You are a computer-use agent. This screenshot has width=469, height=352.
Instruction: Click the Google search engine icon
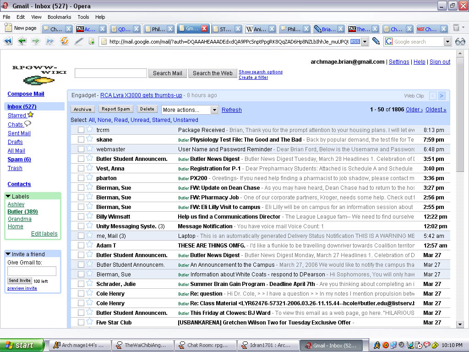coord(388,42)
